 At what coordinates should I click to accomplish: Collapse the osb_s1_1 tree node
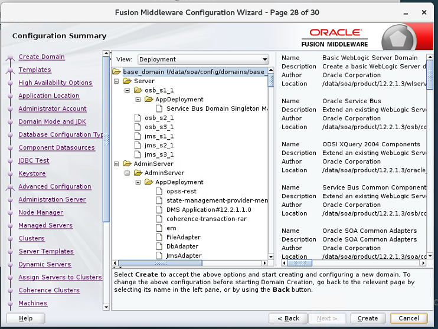click(127, 90)
